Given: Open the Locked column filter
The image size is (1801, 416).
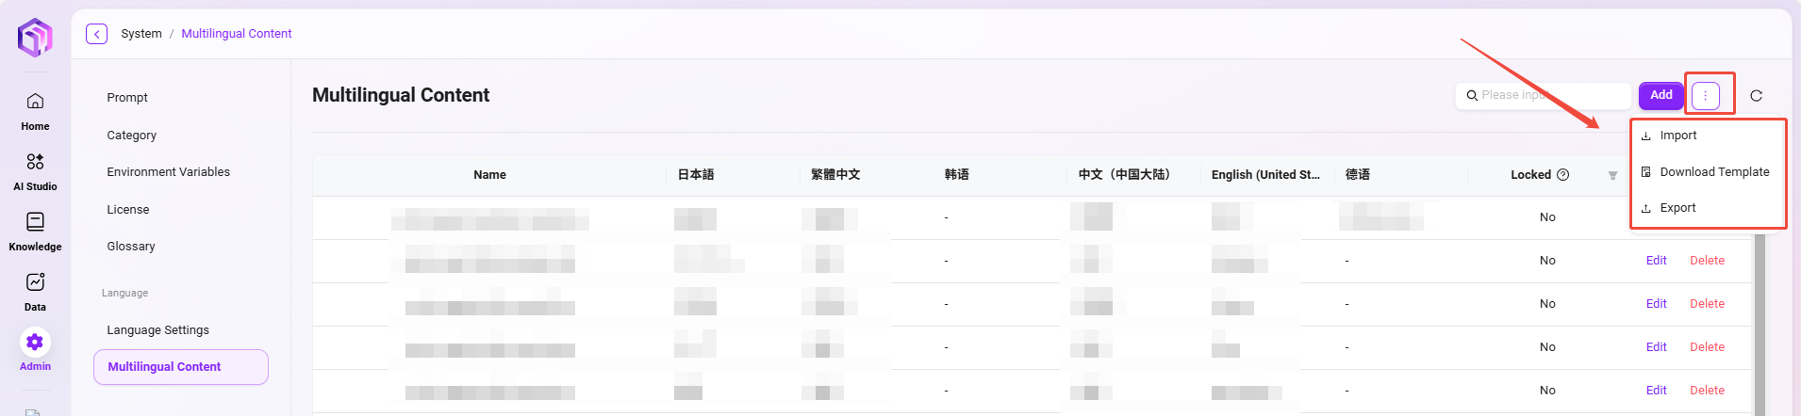Looking at the screenshot, I should tap(1612, 176).
